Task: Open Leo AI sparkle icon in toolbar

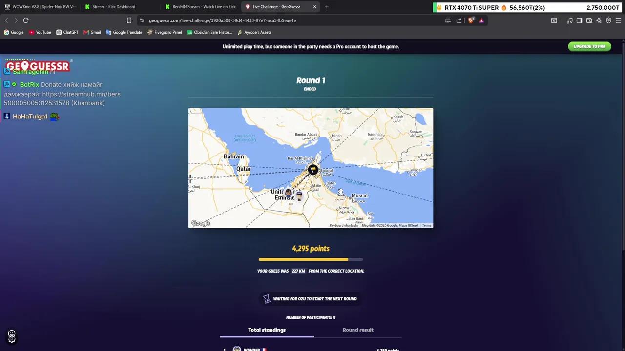Action: [x=599, y=20]
